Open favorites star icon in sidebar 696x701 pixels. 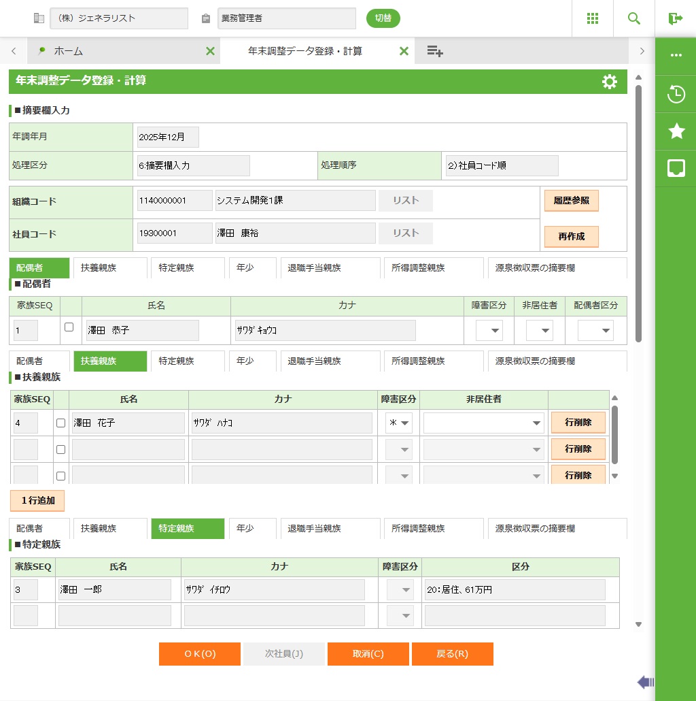(676, 131)
